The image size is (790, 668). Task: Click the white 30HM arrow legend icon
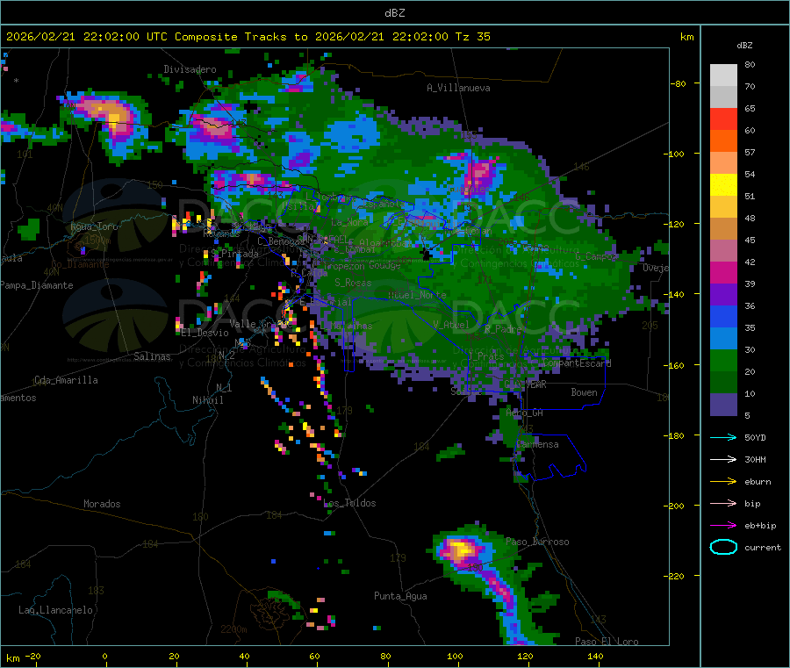click(723, 459)
